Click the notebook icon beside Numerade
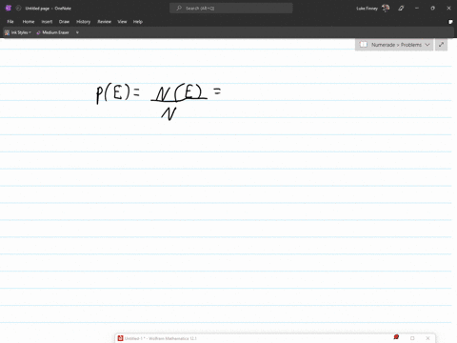 point(364,45)
